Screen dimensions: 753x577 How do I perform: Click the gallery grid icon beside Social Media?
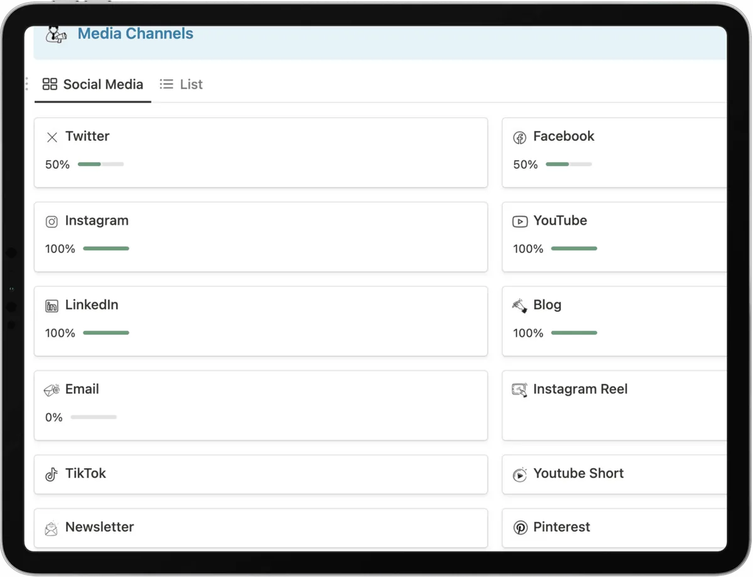tap(50, 84)
